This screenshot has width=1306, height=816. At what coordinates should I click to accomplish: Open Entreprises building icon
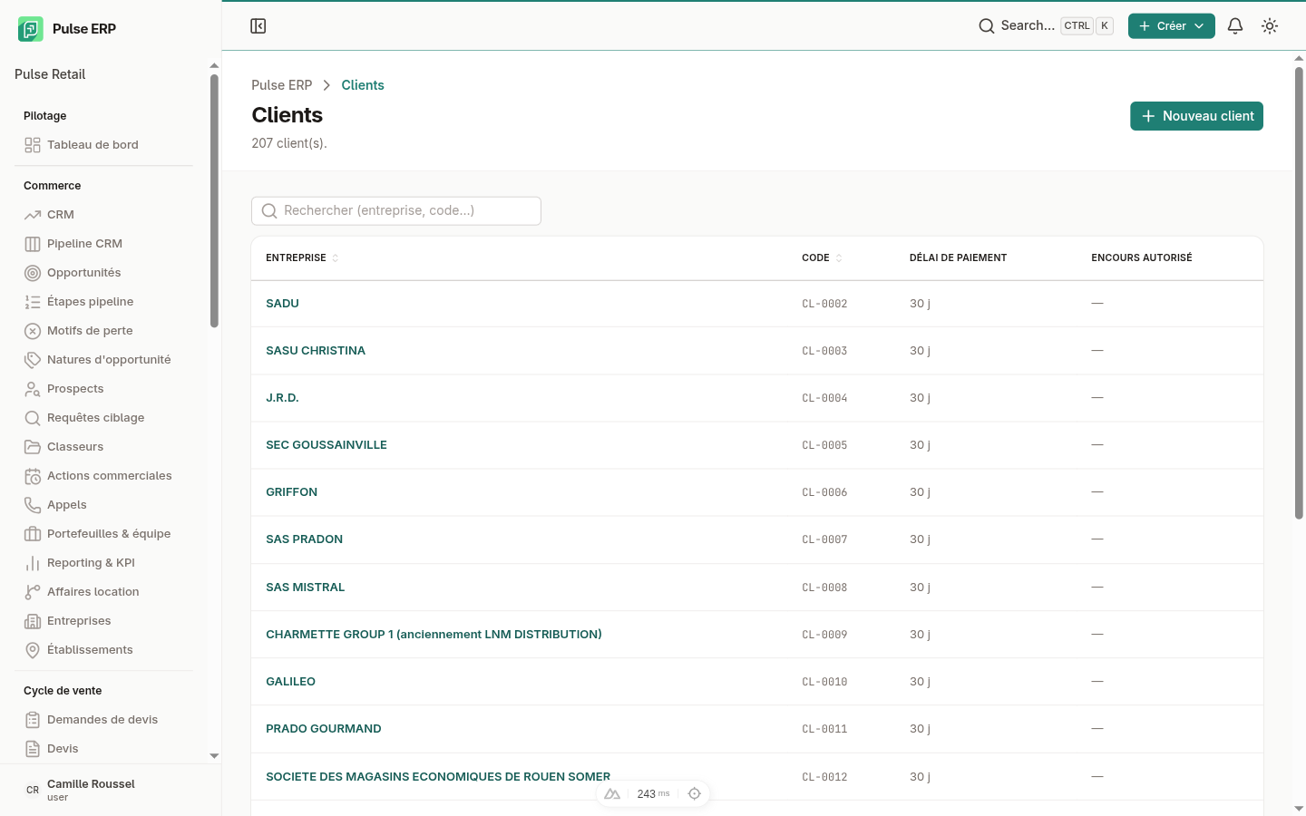coord(33,621)
